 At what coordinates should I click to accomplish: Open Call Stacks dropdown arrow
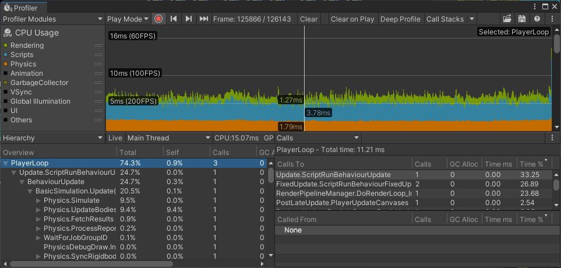click(x=472, y=19)
